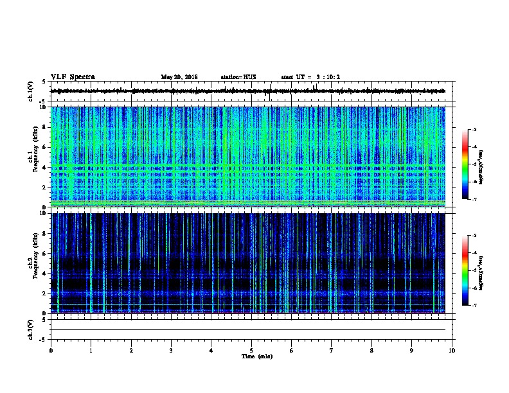Click the "-3" tick on ch.1 colorbar

[474, 129]
